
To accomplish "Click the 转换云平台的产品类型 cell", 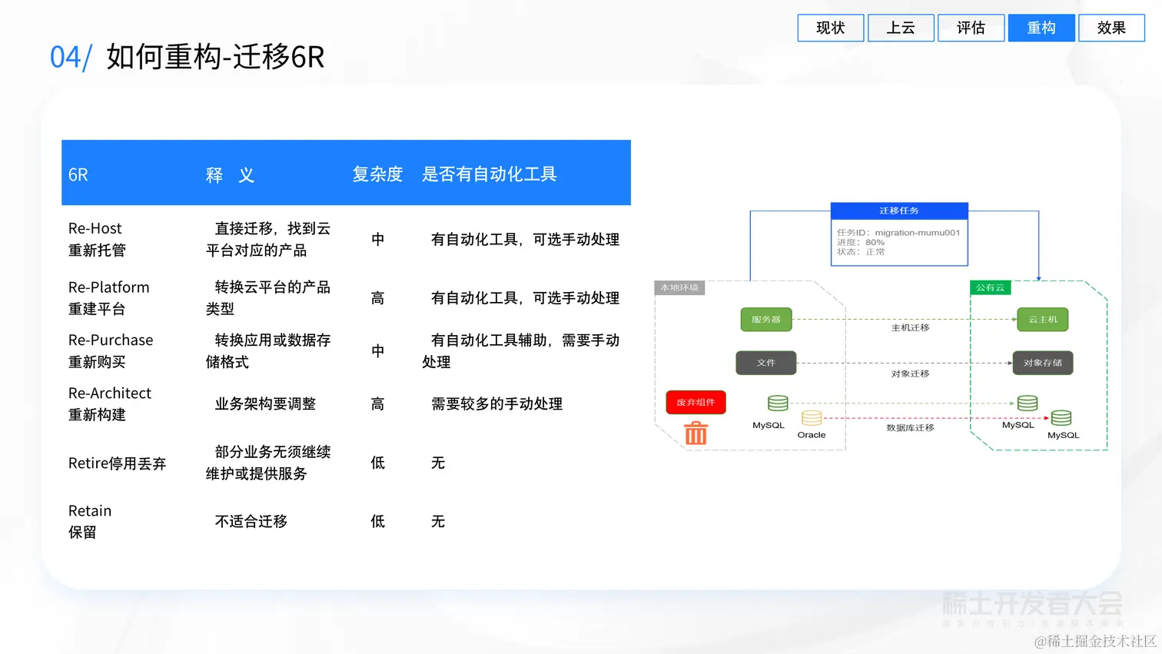I will (x=268, y=298).
